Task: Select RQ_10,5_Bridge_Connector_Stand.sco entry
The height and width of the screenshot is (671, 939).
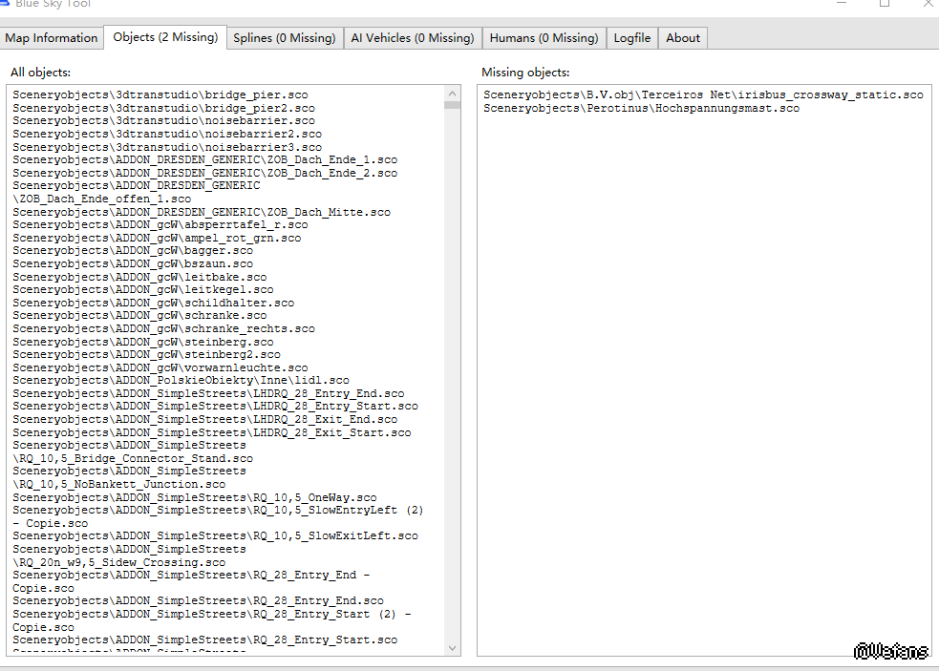Action: coord(133,451)
